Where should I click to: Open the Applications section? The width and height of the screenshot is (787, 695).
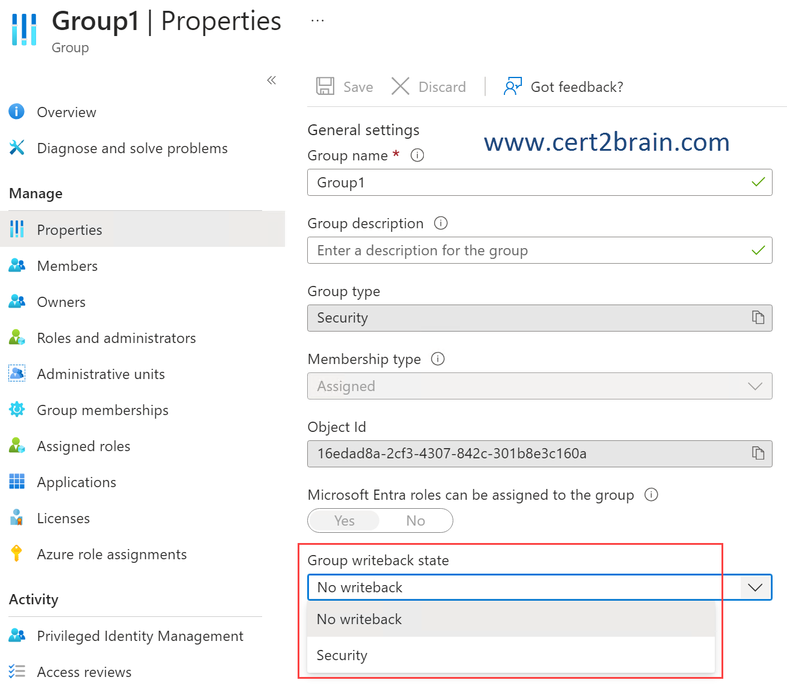[x=76, y=482]
